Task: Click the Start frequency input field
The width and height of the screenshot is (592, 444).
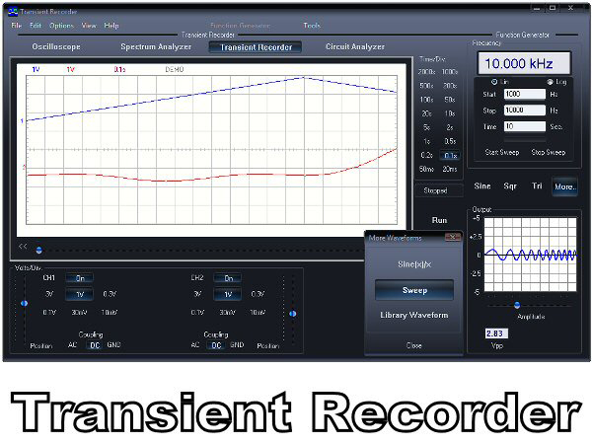Action: [x=525, y=94]
